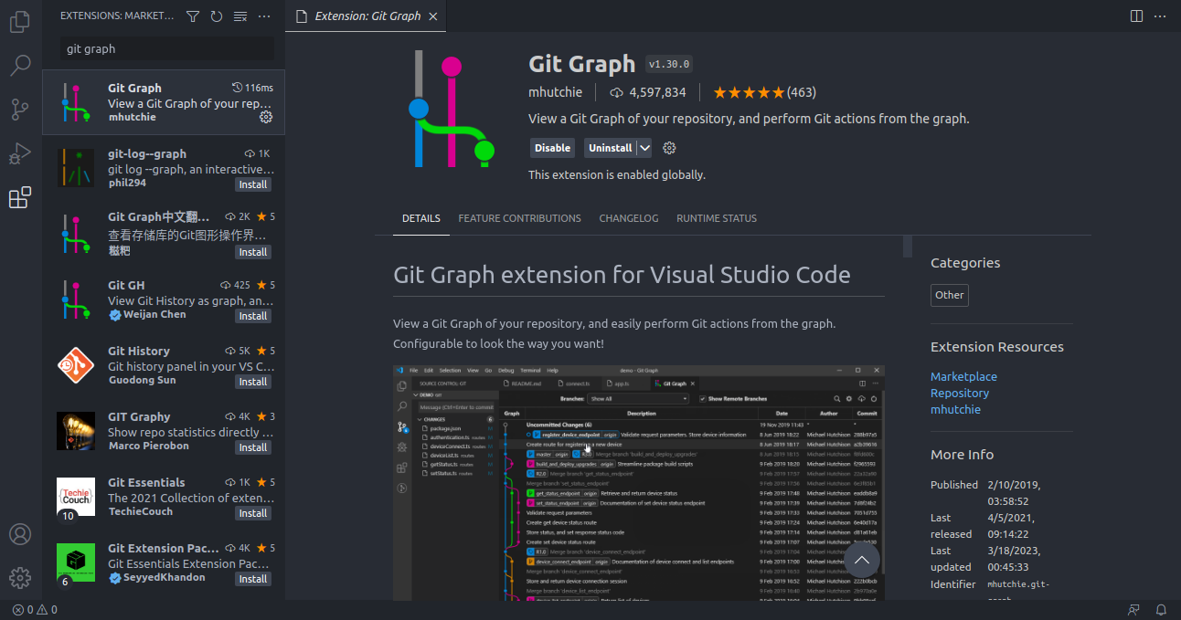1181x620 pixels.
Task: Install the Git Graph中文翻 extension
Action: tap(253, 252)
